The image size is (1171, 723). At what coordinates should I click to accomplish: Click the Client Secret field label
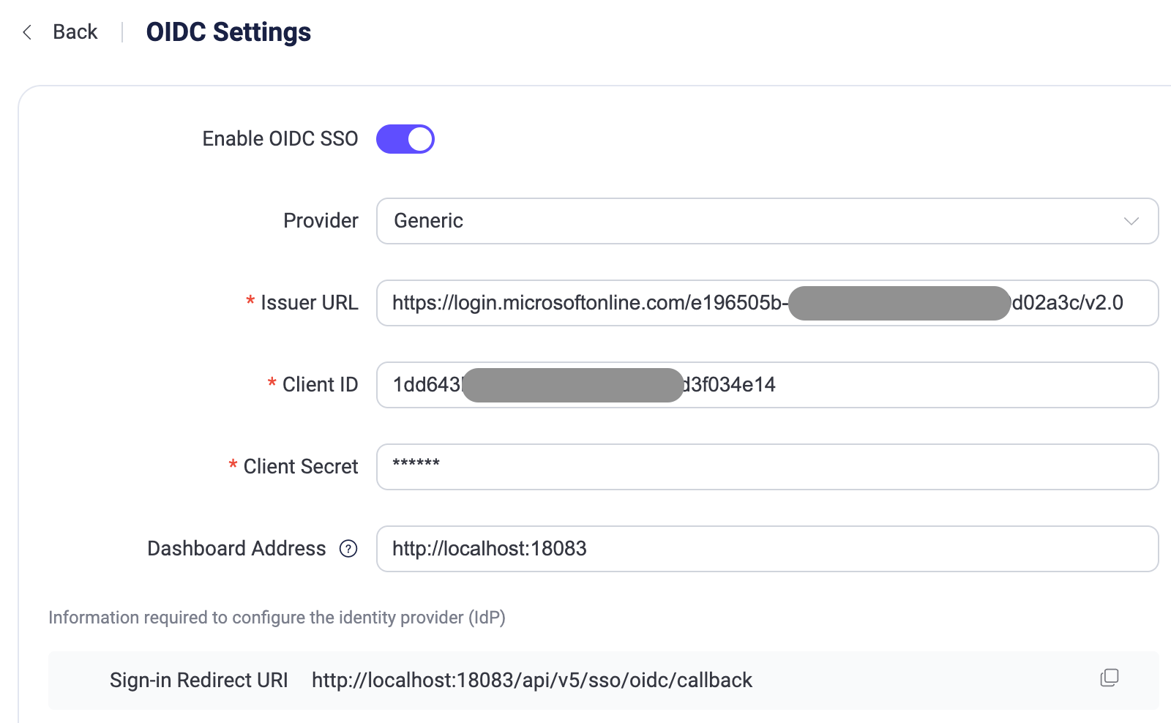pos(302,466)
